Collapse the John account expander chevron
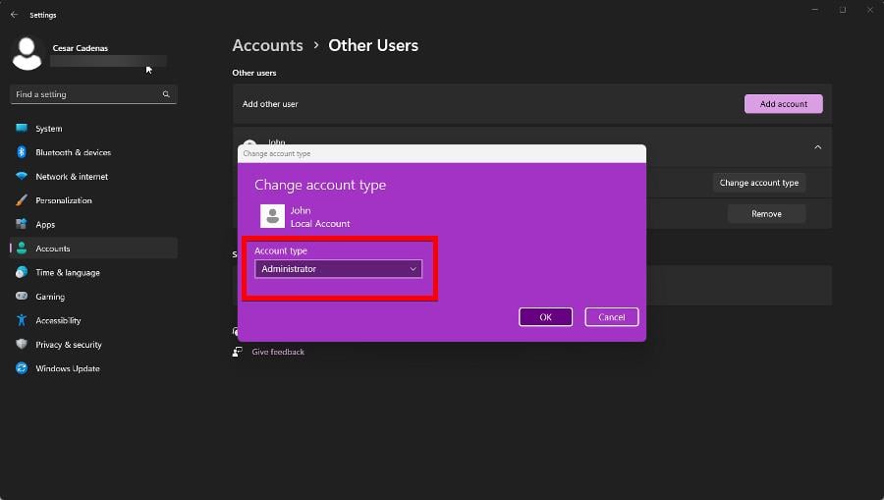 point(817,147)
